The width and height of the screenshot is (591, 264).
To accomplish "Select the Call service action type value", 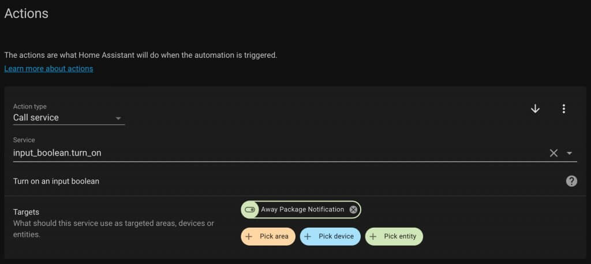I will pos(36,118).
